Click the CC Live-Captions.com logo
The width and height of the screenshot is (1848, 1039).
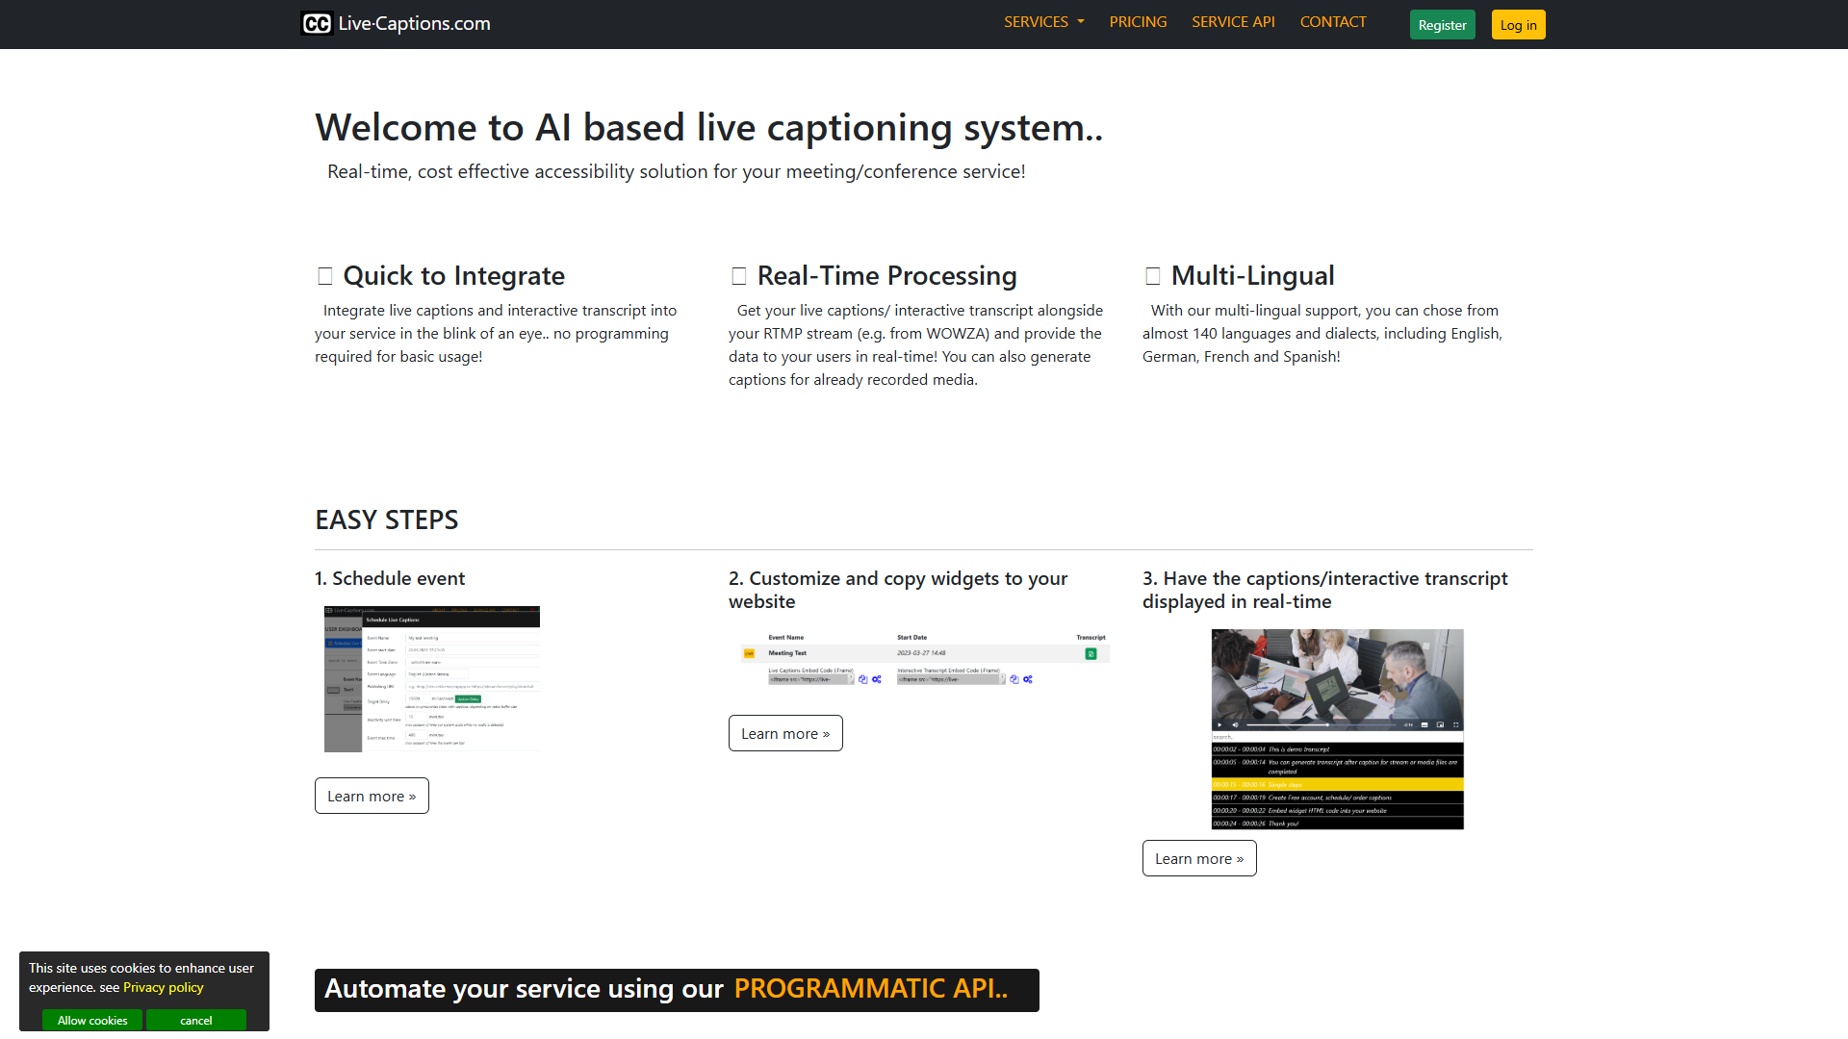coord(396,23)
